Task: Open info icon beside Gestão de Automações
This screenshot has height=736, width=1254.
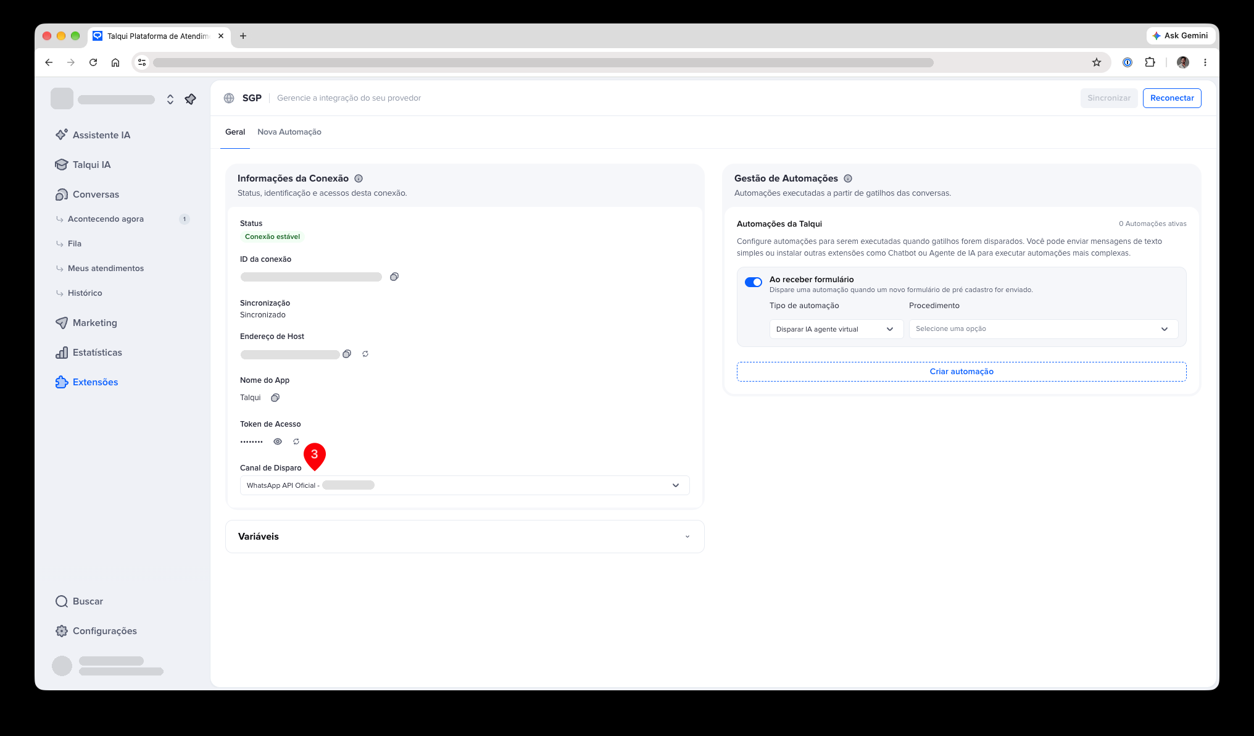Action: click(848, 178)
